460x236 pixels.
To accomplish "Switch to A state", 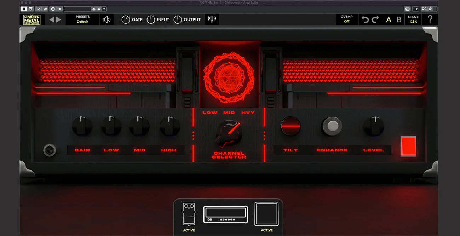I will tap(389, 20).
